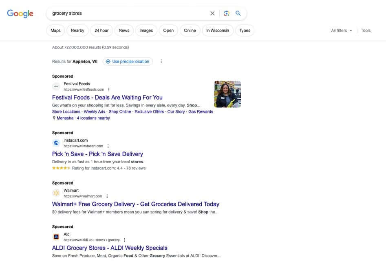Open three-dot menu beside Use precise location

tap(161, 62)
